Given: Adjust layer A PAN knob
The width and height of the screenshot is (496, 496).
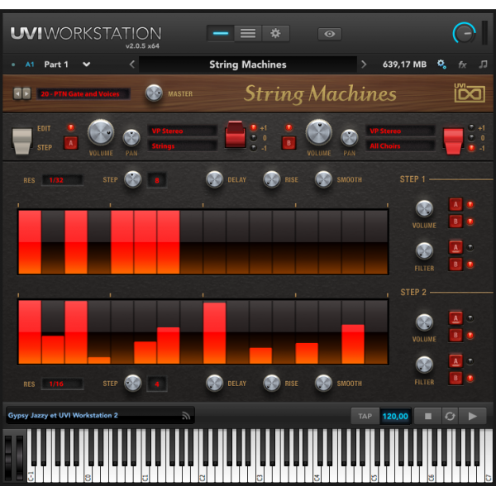Looking at the screenshot, I should (131, 138).
